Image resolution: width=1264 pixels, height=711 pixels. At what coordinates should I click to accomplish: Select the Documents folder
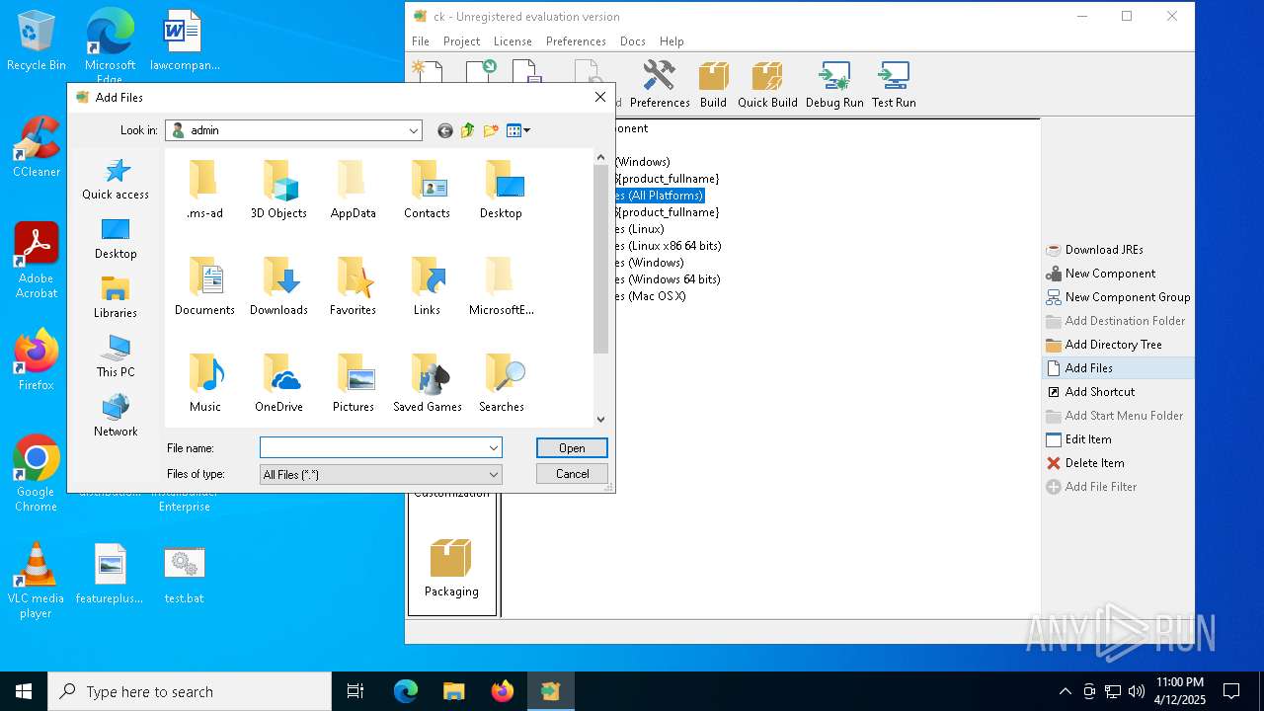204,286
